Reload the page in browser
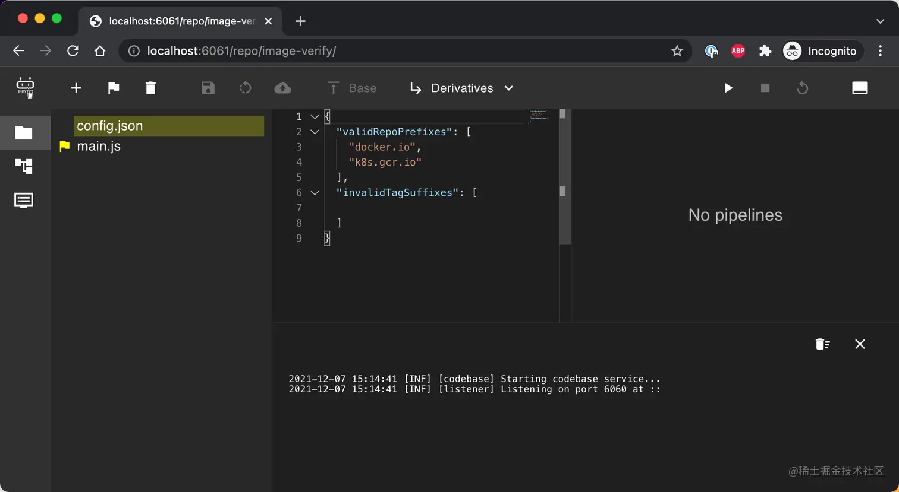 (73, 51)
